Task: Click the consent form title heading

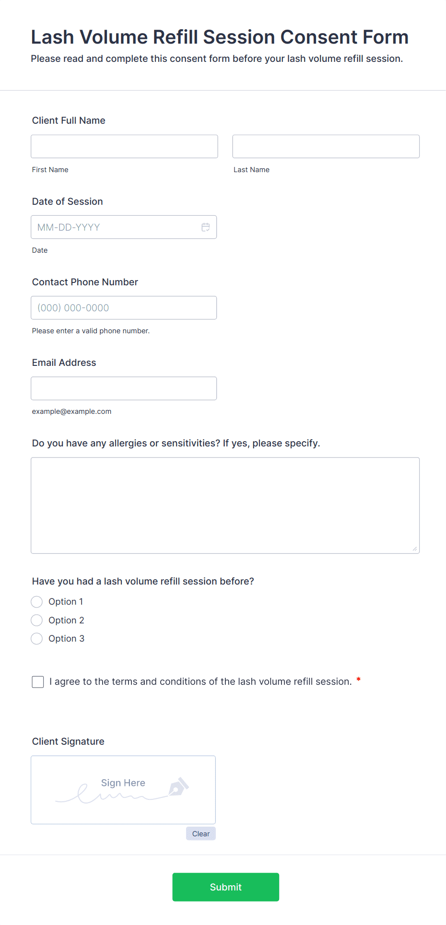Action: coord(220,37)
